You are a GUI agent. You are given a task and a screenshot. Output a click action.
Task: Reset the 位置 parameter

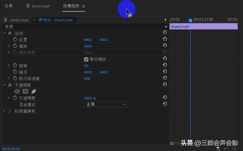click(165, 39)
